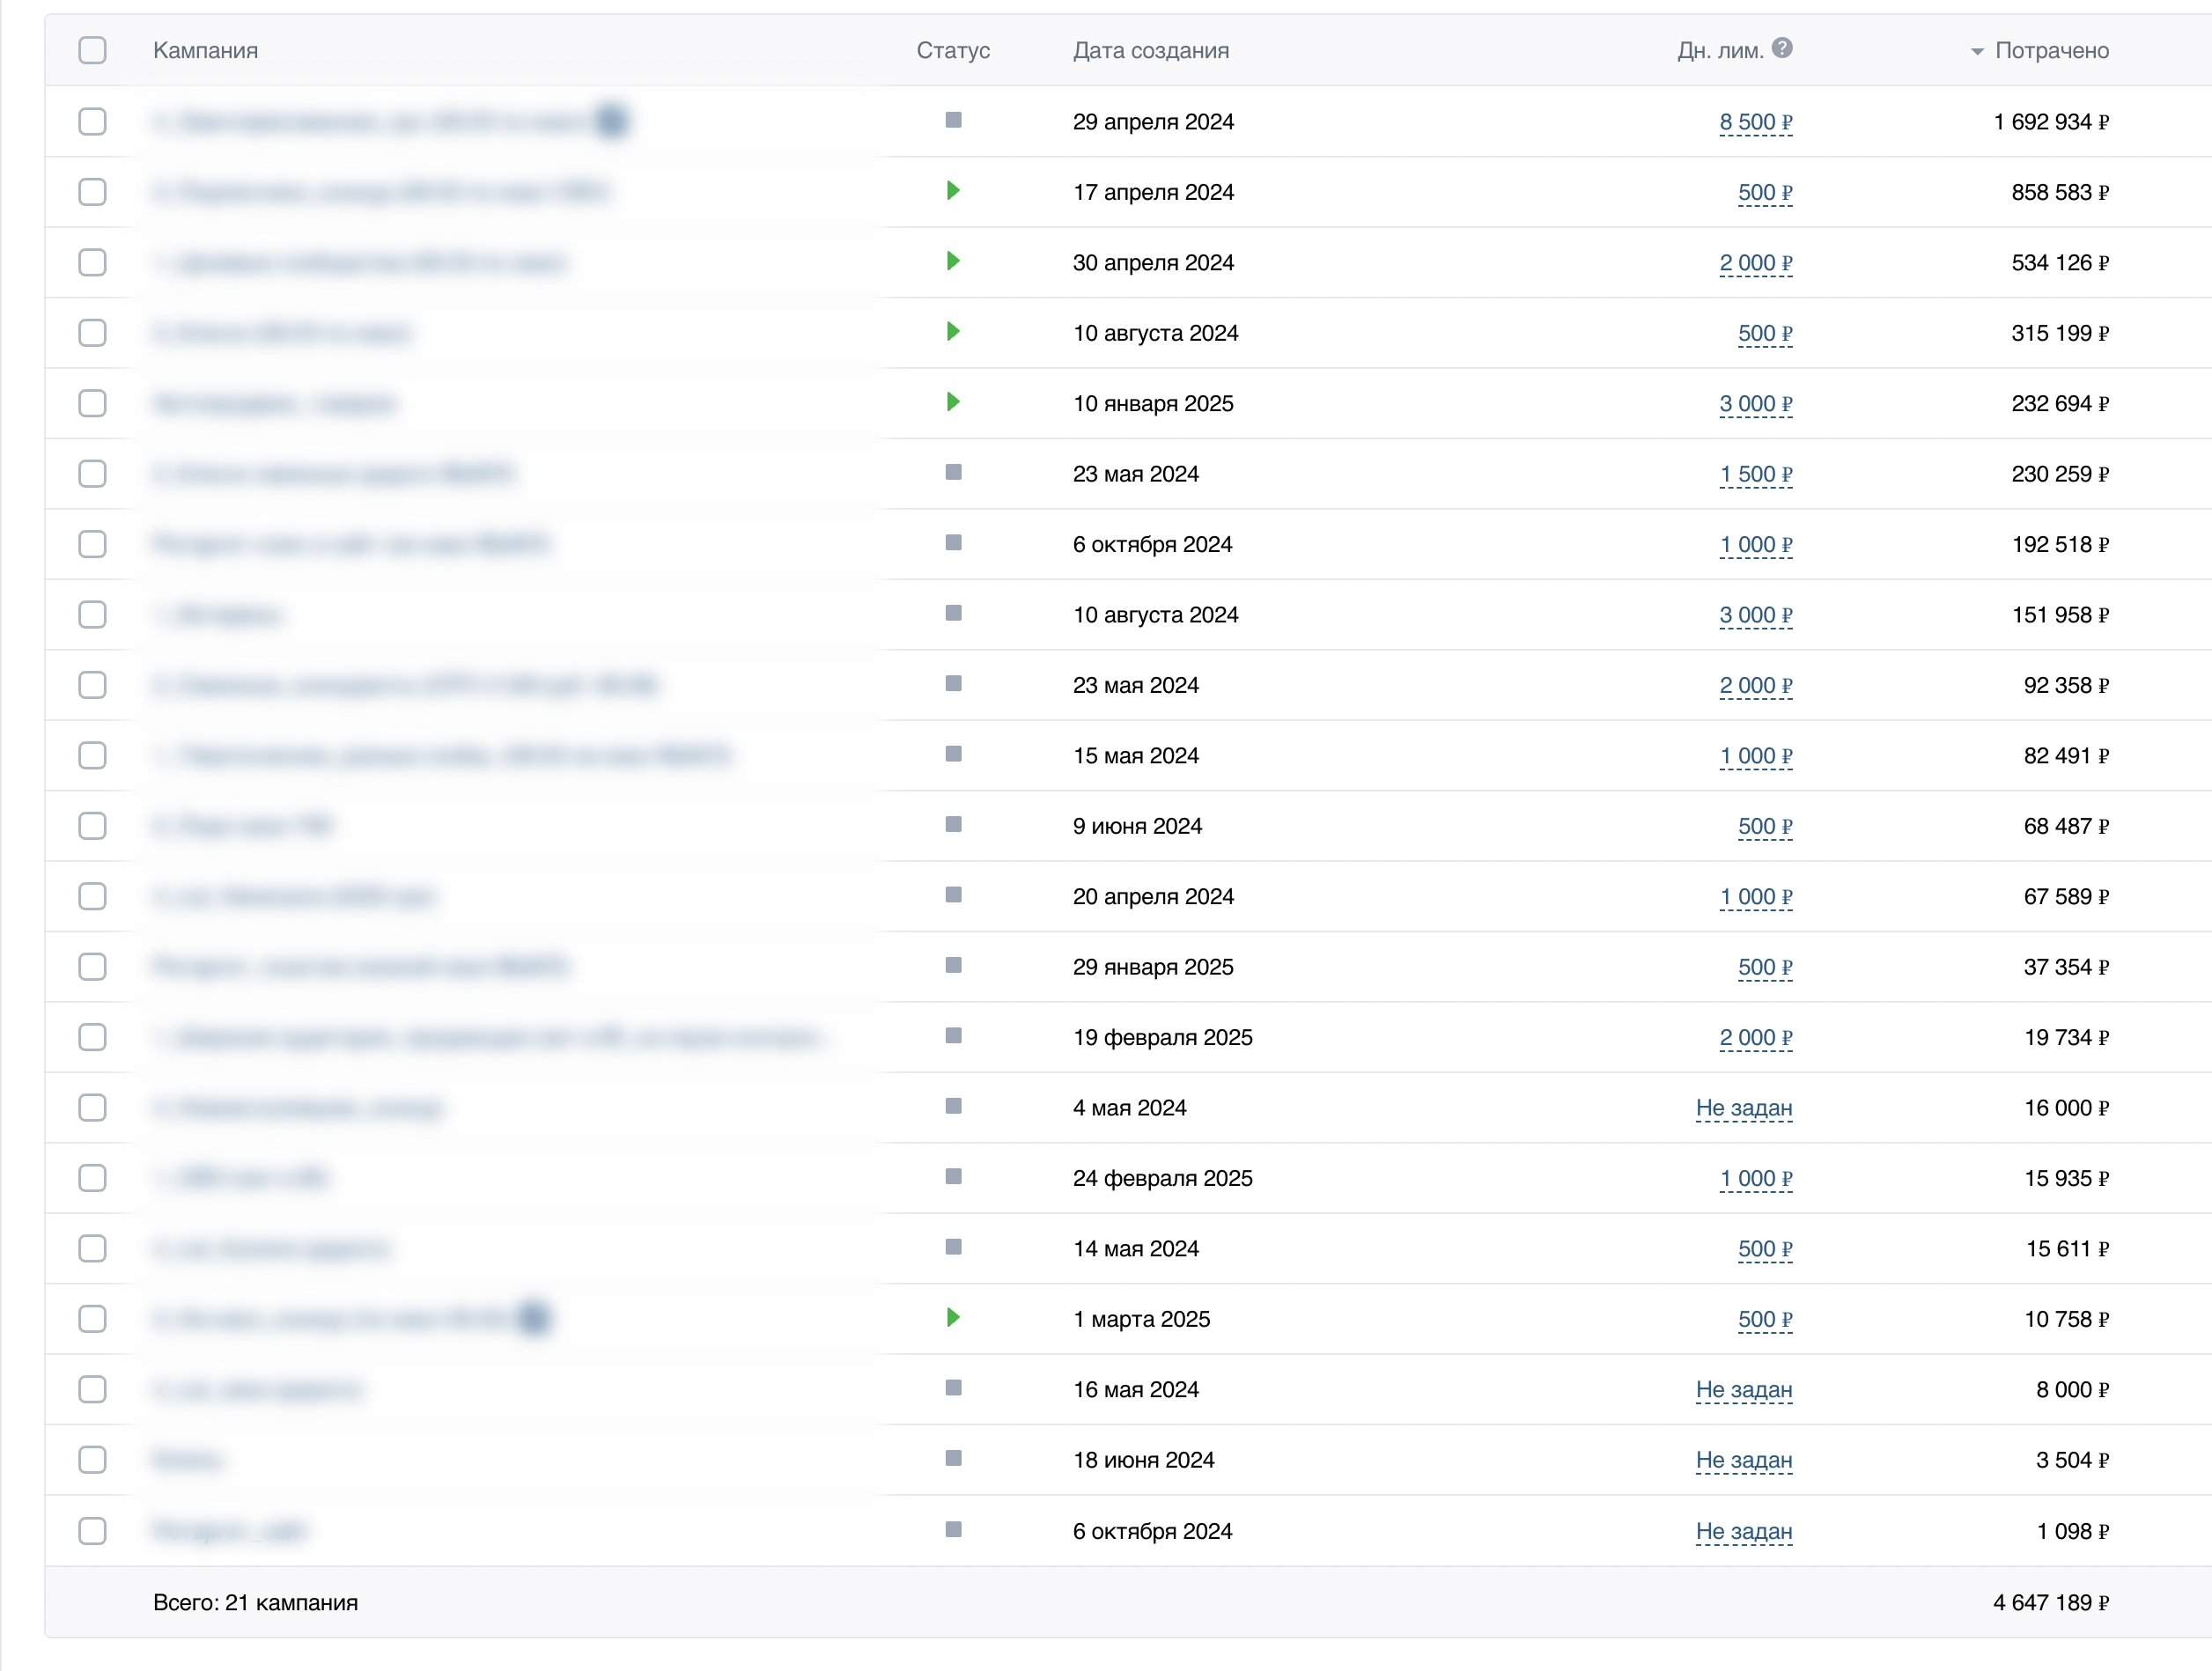Click stopped status icon for 18 июня 2024 campaign
The width and height of the screenshot is (2212, 1671).
click(953, 1458)
